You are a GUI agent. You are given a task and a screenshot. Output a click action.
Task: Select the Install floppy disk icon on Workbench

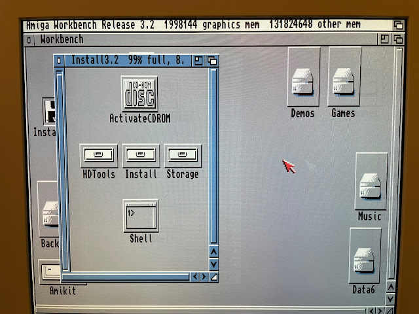click(48, 112)
